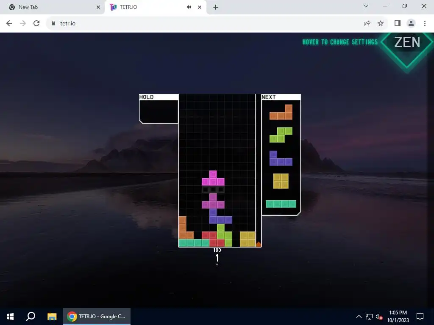Go back to the previous page
The height and width of the screenshot is (325, 434).
point(9,23)
